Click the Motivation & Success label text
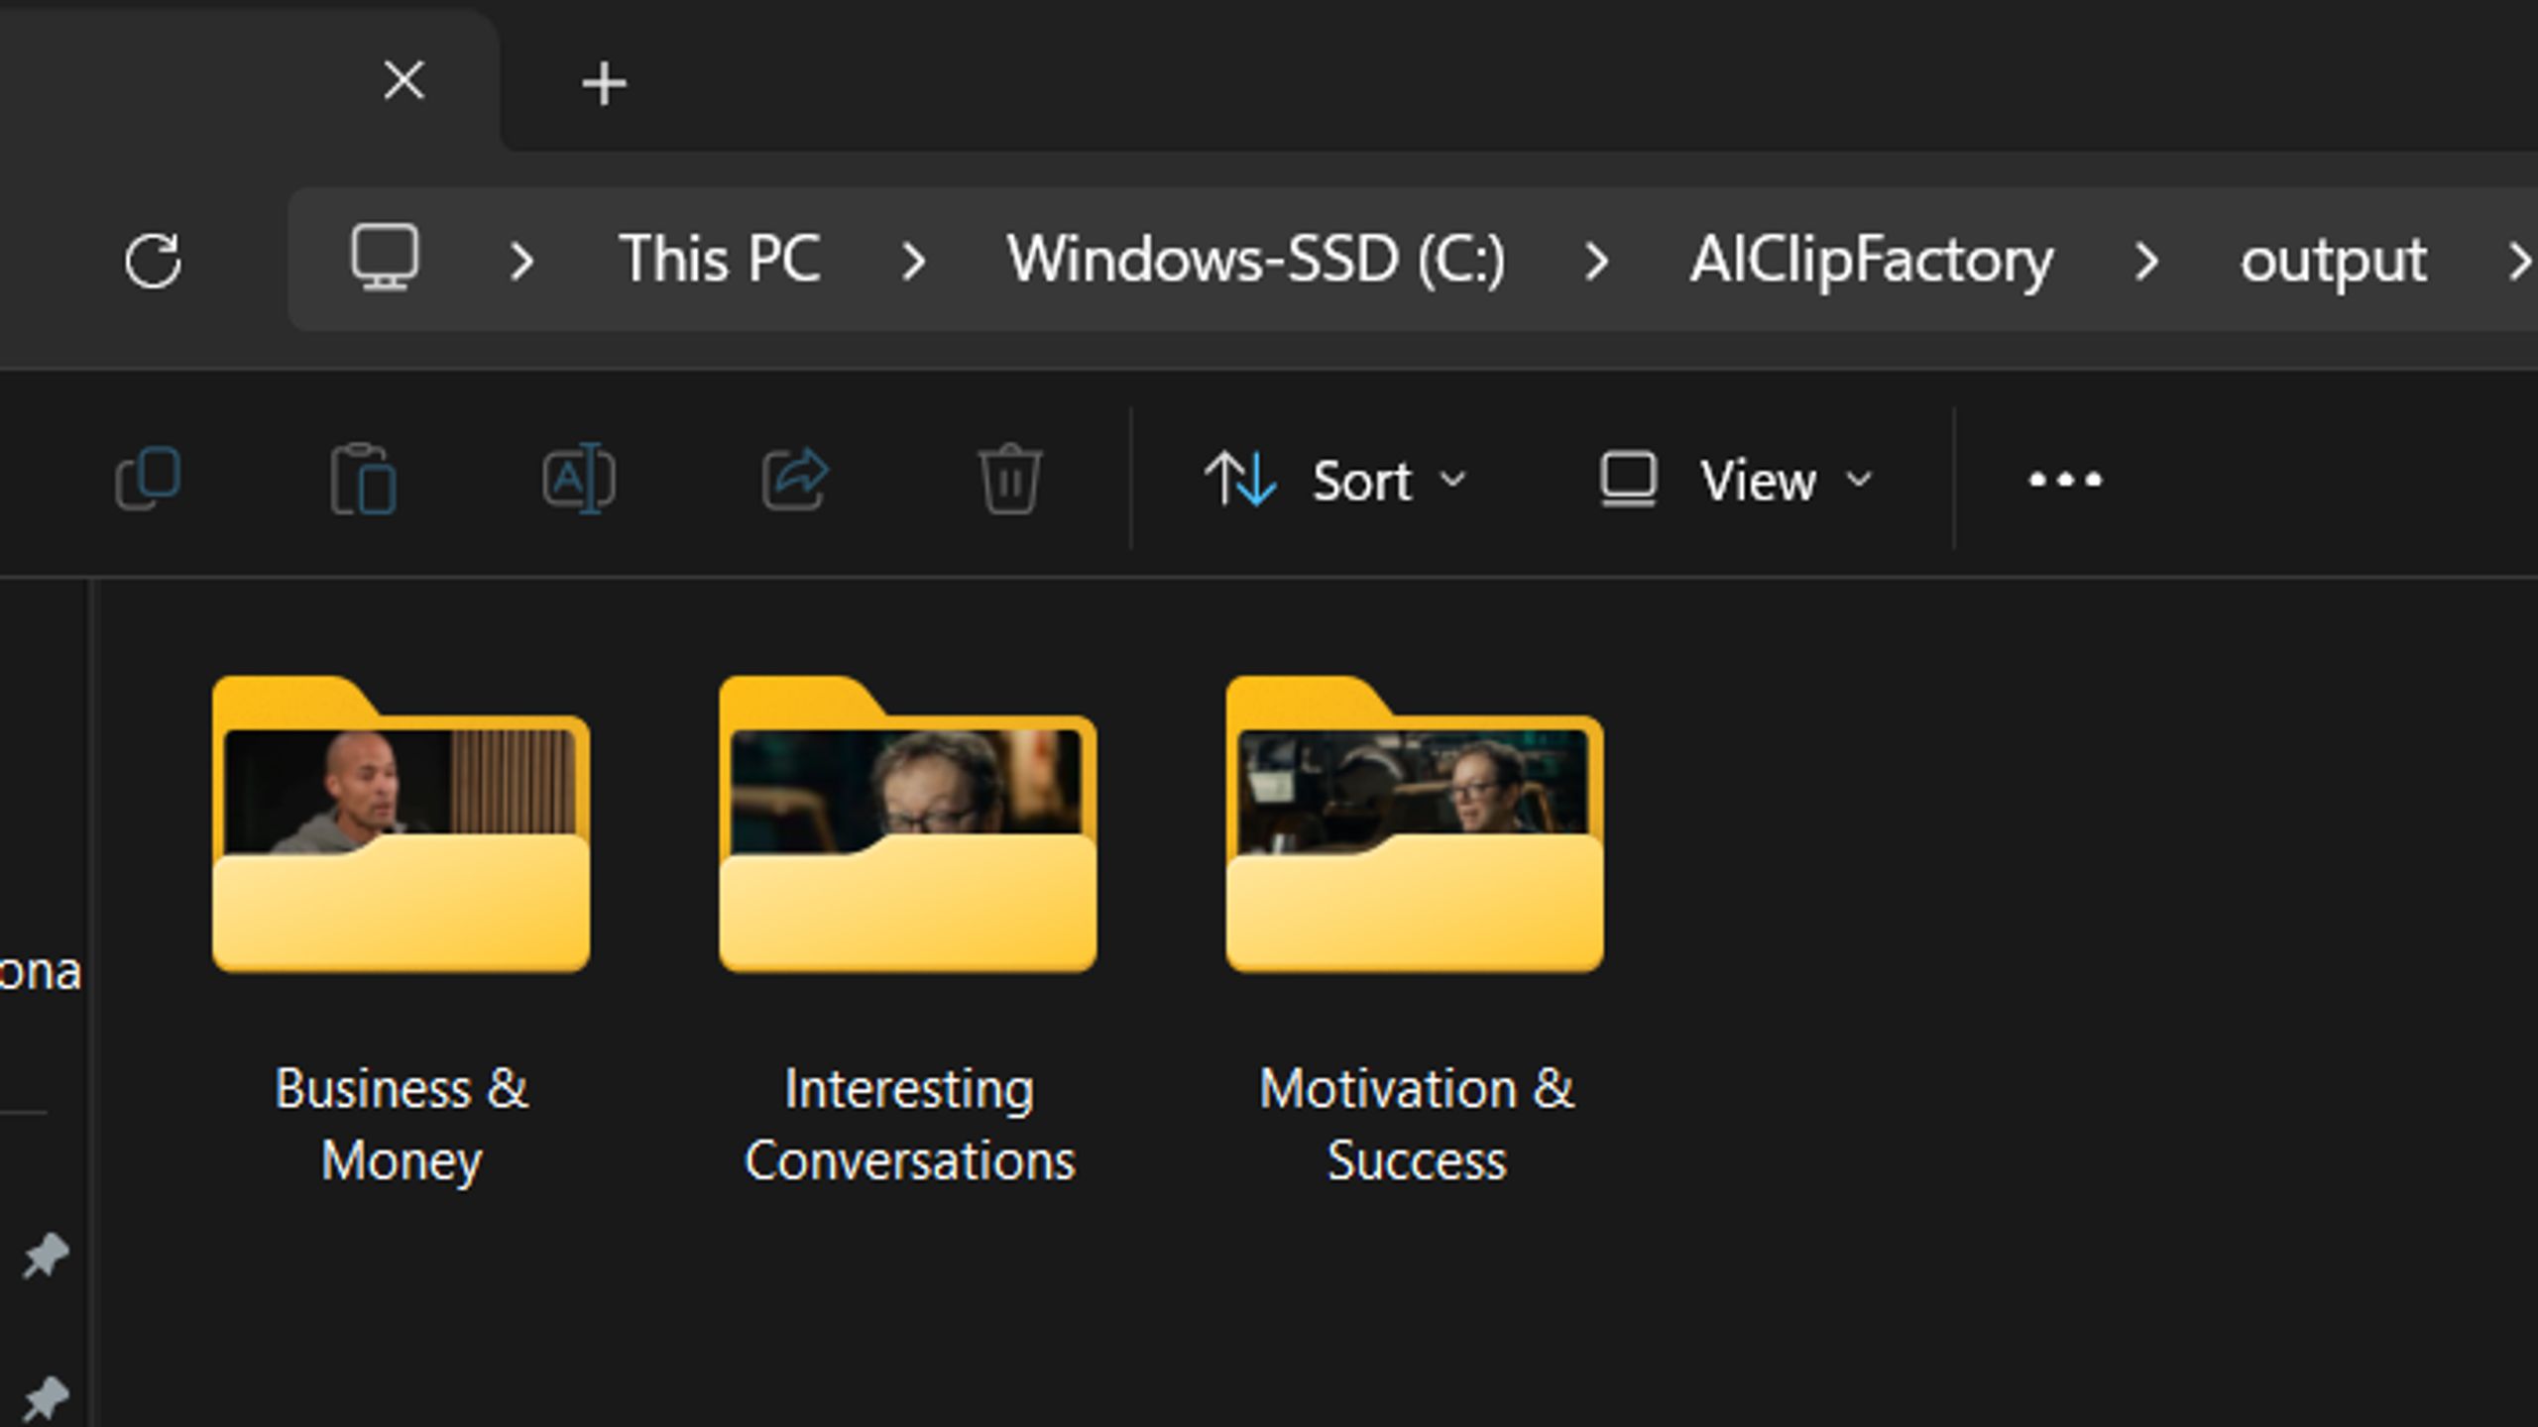This screenshot has width=2538, height=1427. [x=1416, y=1125]
